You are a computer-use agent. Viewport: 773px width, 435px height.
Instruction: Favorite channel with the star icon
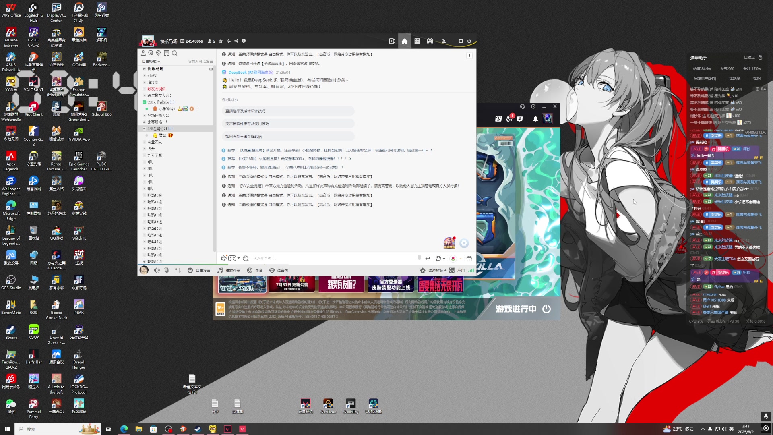221,41
